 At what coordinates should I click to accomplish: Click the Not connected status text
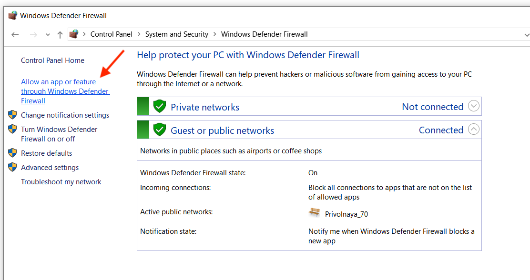pos(433,107)
